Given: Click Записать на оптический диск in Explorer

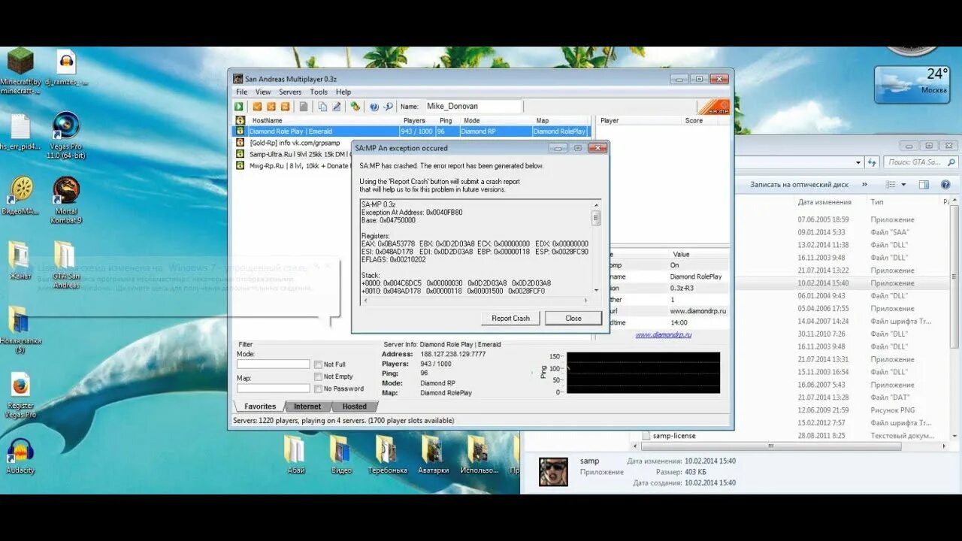Looking at the screenshot, I should pyautogui.click(x=799, y=184).
